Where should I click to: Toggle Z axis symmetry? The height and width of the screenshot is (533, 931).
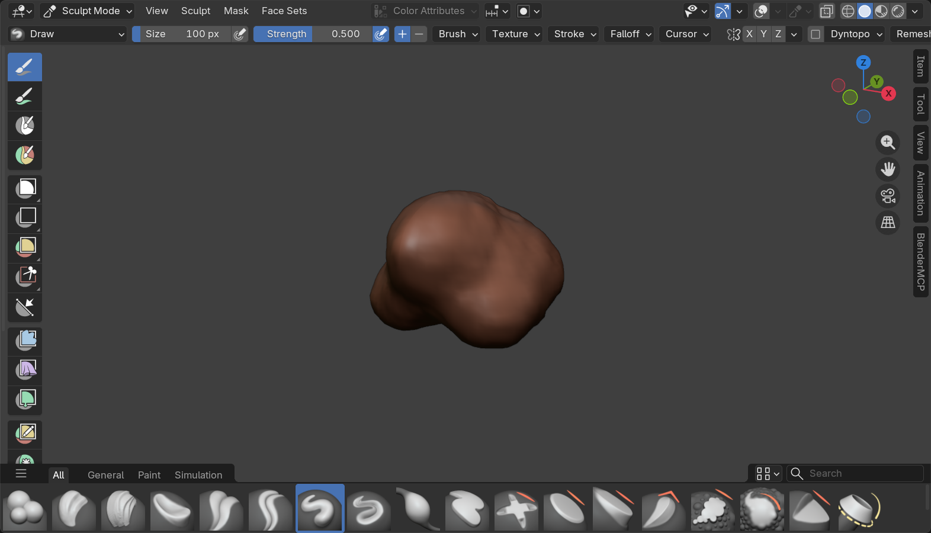point(778,34)
